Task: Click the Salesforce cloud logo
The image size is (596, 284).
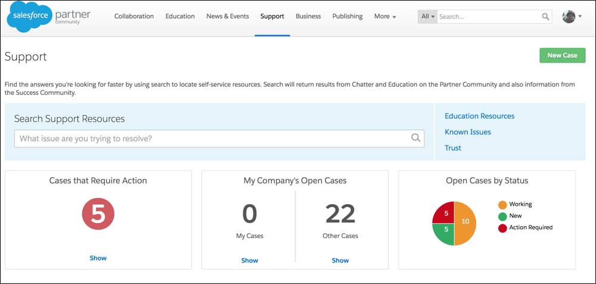Action: coord(29,16)
